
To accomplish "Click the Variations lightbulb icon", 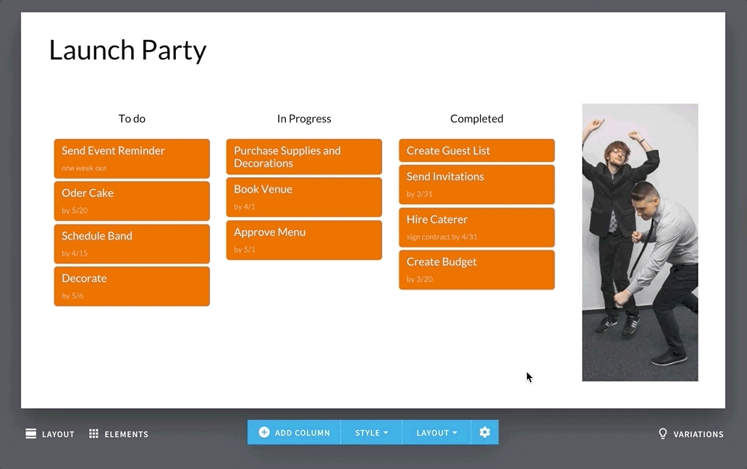I will click(x=662, y=434).
